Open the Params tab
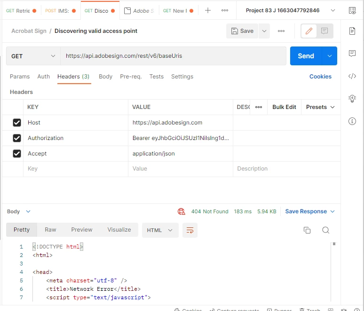 [x=20, y=77]
